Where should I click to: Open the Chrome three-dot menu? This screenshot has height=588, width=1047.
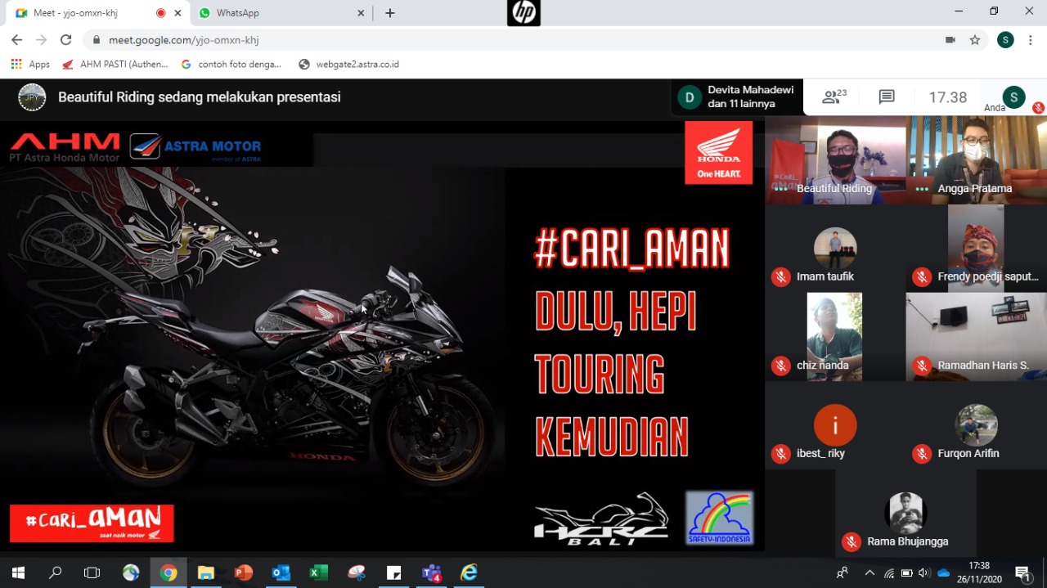tap(1030, 39)
